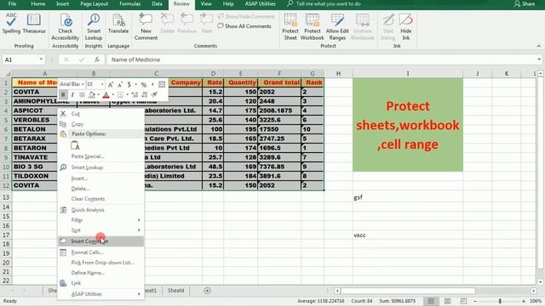Zoom in with the plus button
The width and height of the screenshot is (545, 306).
point(524,301)
